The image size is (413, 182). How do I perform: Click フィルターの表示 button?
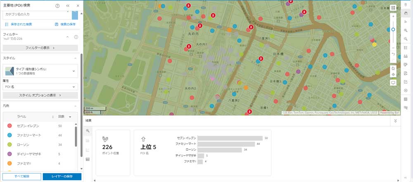(40, 48)
